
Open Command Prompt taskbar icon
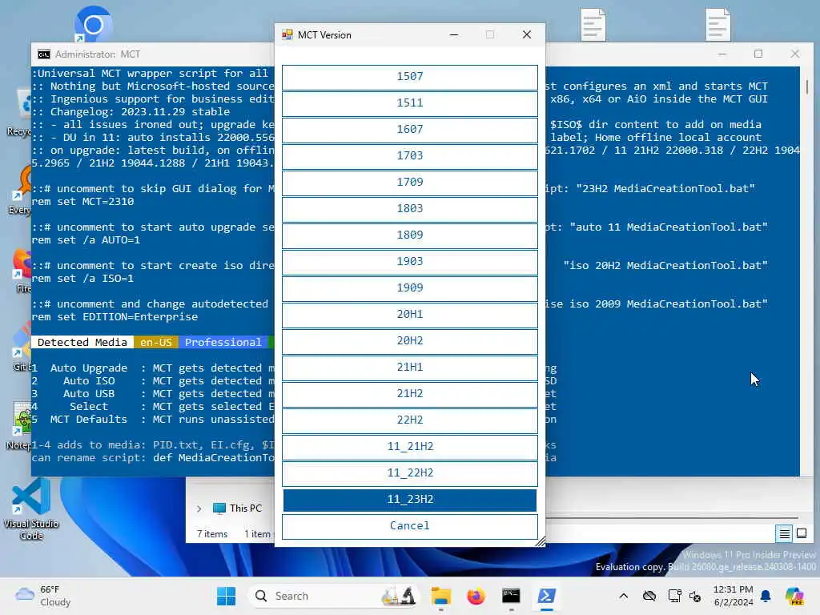click(x=511, y=596)
